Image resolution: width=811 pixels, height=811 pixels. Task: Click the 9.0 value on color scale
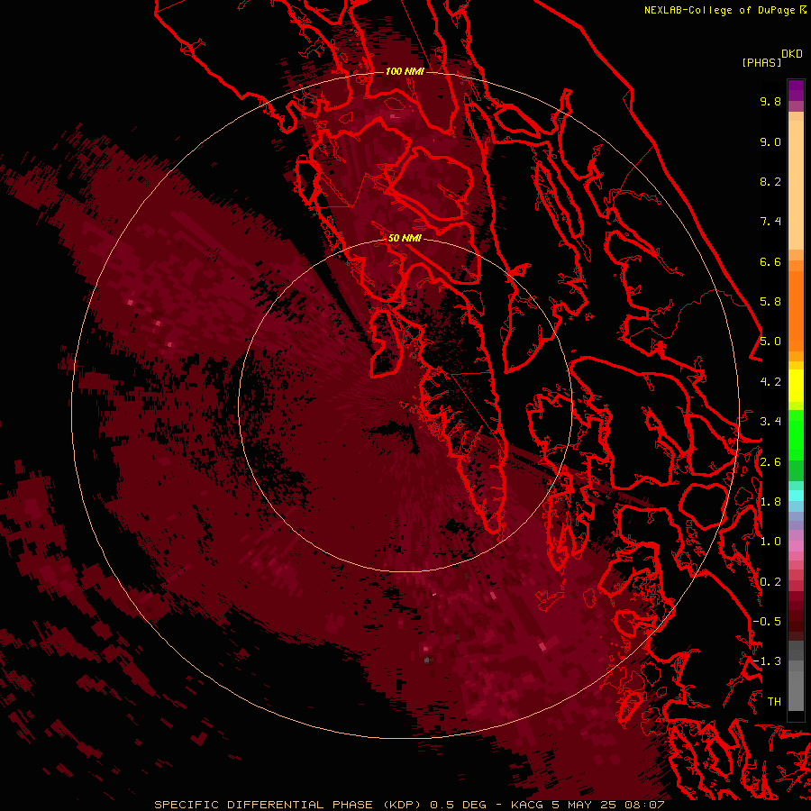770,141
